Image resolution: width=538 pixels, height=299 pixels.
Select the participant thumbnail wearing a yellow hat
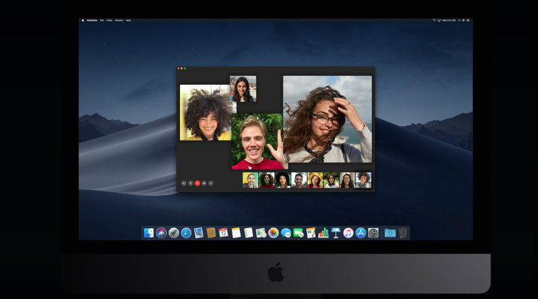point(315,180)
